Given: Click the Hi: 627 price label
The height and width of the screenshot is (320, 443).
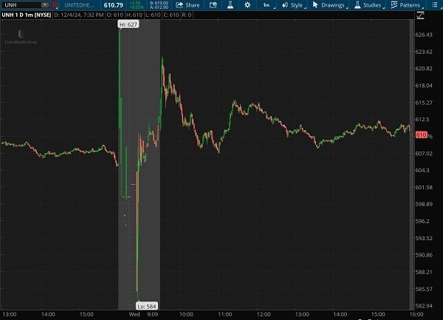Looking at the screenshot, I should [128, 24].
